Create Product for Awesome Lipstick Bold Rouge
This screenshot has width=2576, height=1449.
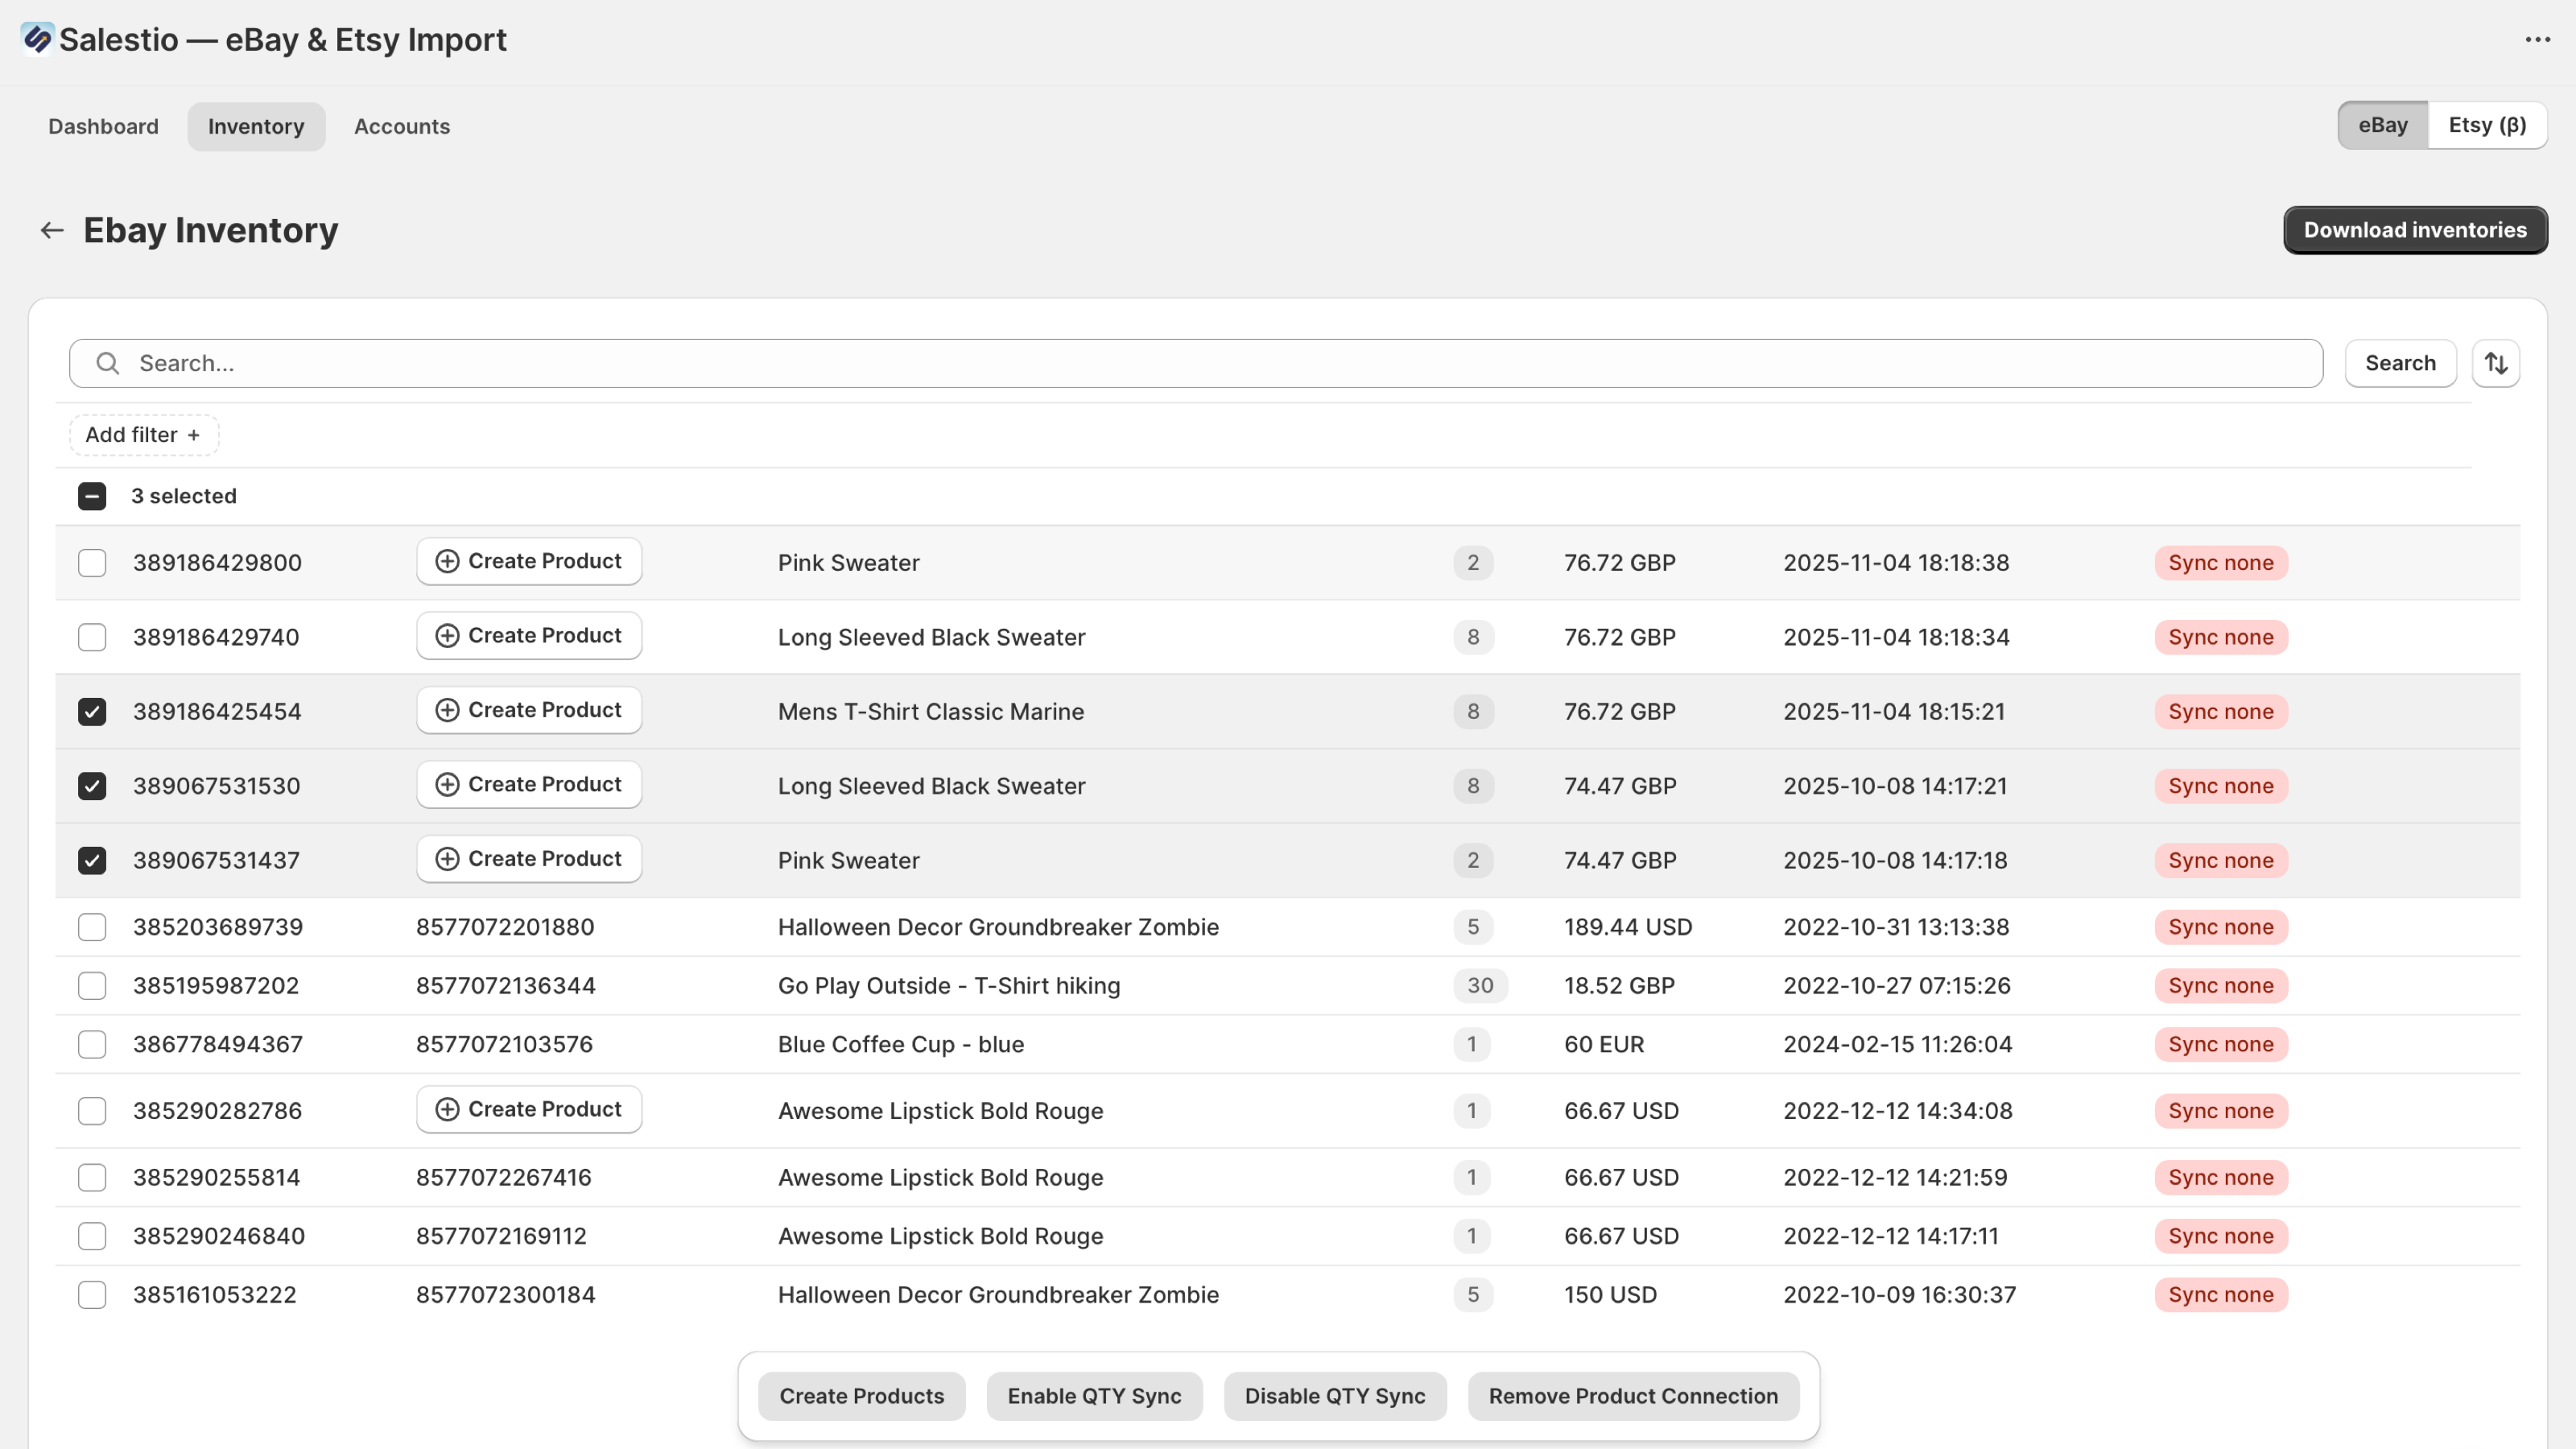[529, 1110]
